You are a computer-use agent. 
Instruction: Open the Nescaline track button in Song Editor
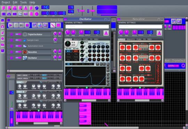(x=37, y=52)
